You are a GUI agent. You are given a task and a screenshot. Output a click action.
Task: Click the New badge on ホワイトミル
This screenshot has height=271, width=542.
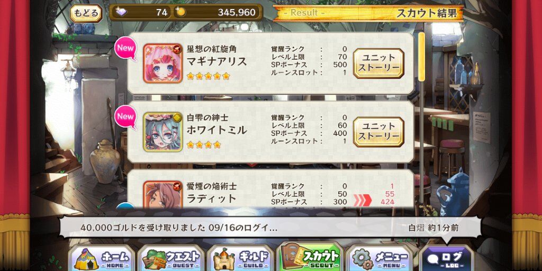pos(125,117)
